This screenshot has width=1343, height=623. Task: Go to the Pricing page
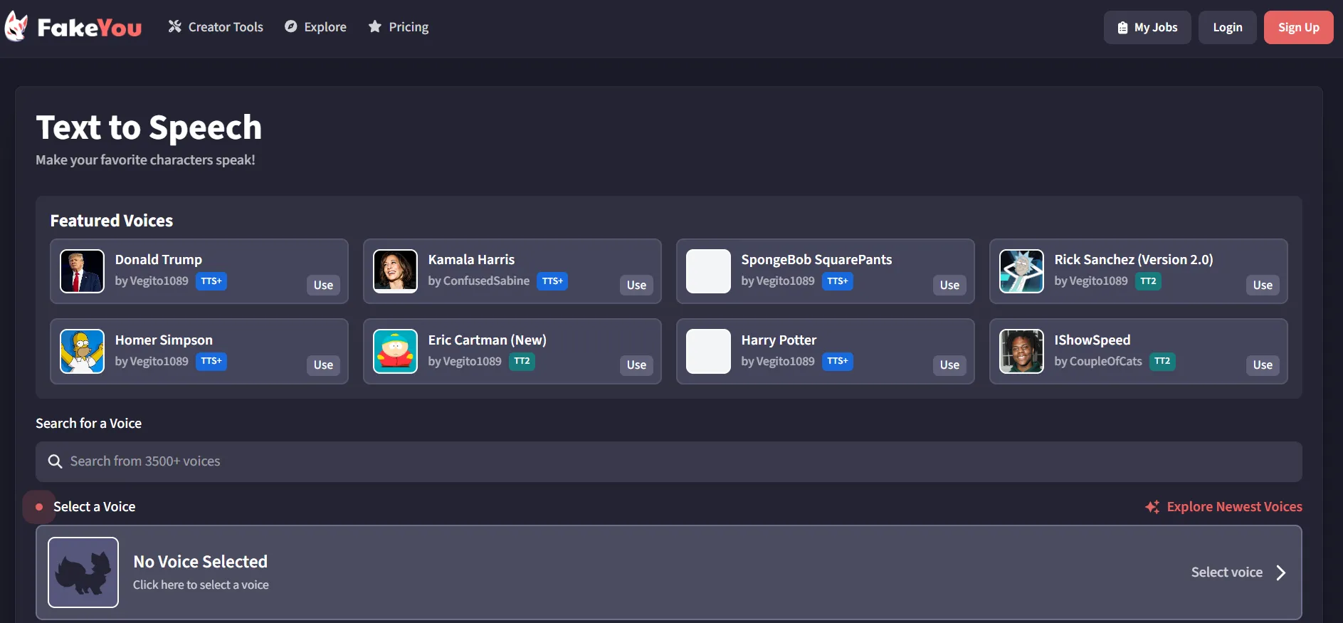[x=399, y=27]
